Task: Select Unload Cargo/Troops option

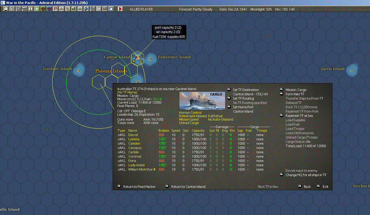Action: pyautogui.click(x=301, y=137)
